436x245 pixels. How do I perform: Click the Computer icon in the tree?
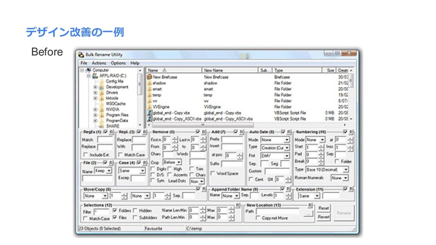(x=89, y=70)
